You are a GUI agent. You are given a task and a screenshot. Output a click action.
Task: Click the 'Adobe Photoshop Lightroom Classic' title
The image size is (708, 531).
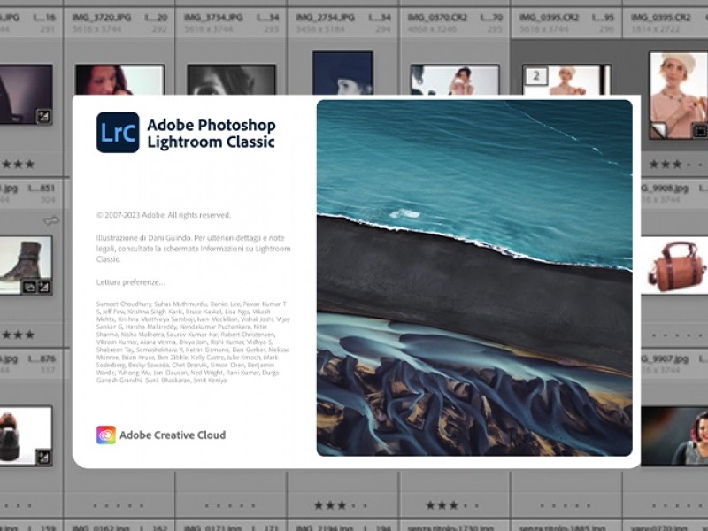tap(212, 134)
